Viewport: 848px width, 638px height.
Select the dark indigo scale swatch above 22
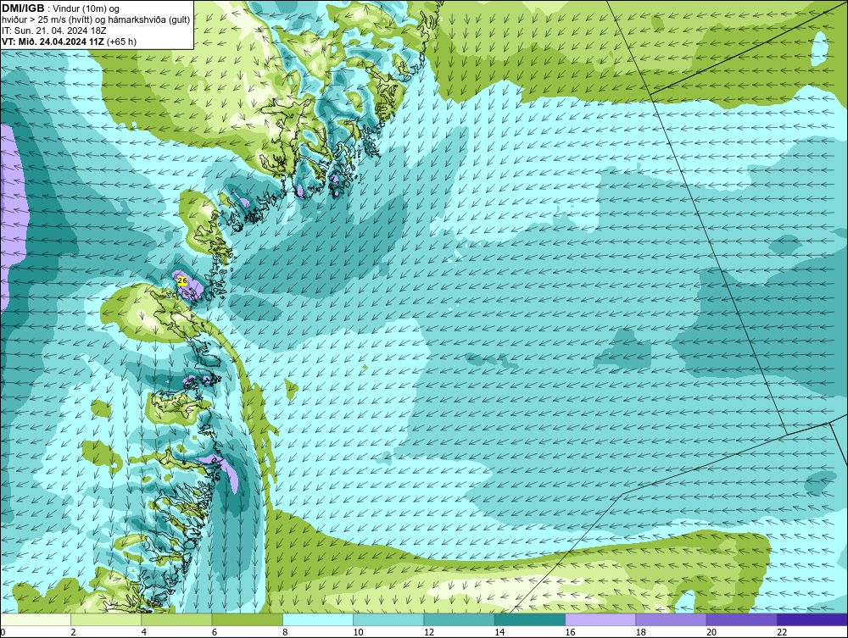click(812, 619)
